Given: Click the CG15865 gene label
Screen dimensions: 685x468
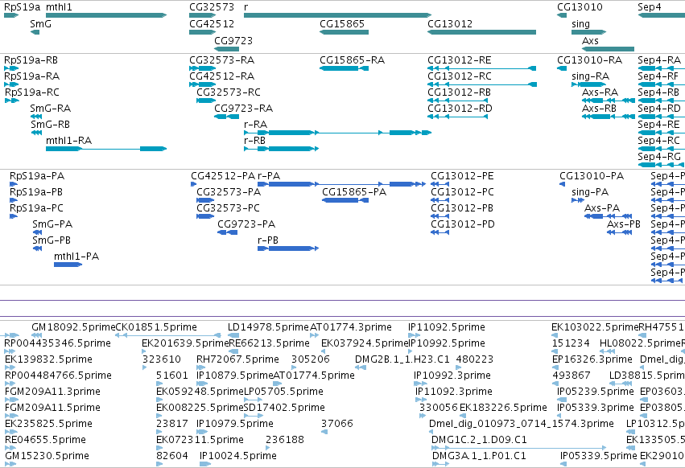Looking at the screenshot, I should [x=342, y=23].
